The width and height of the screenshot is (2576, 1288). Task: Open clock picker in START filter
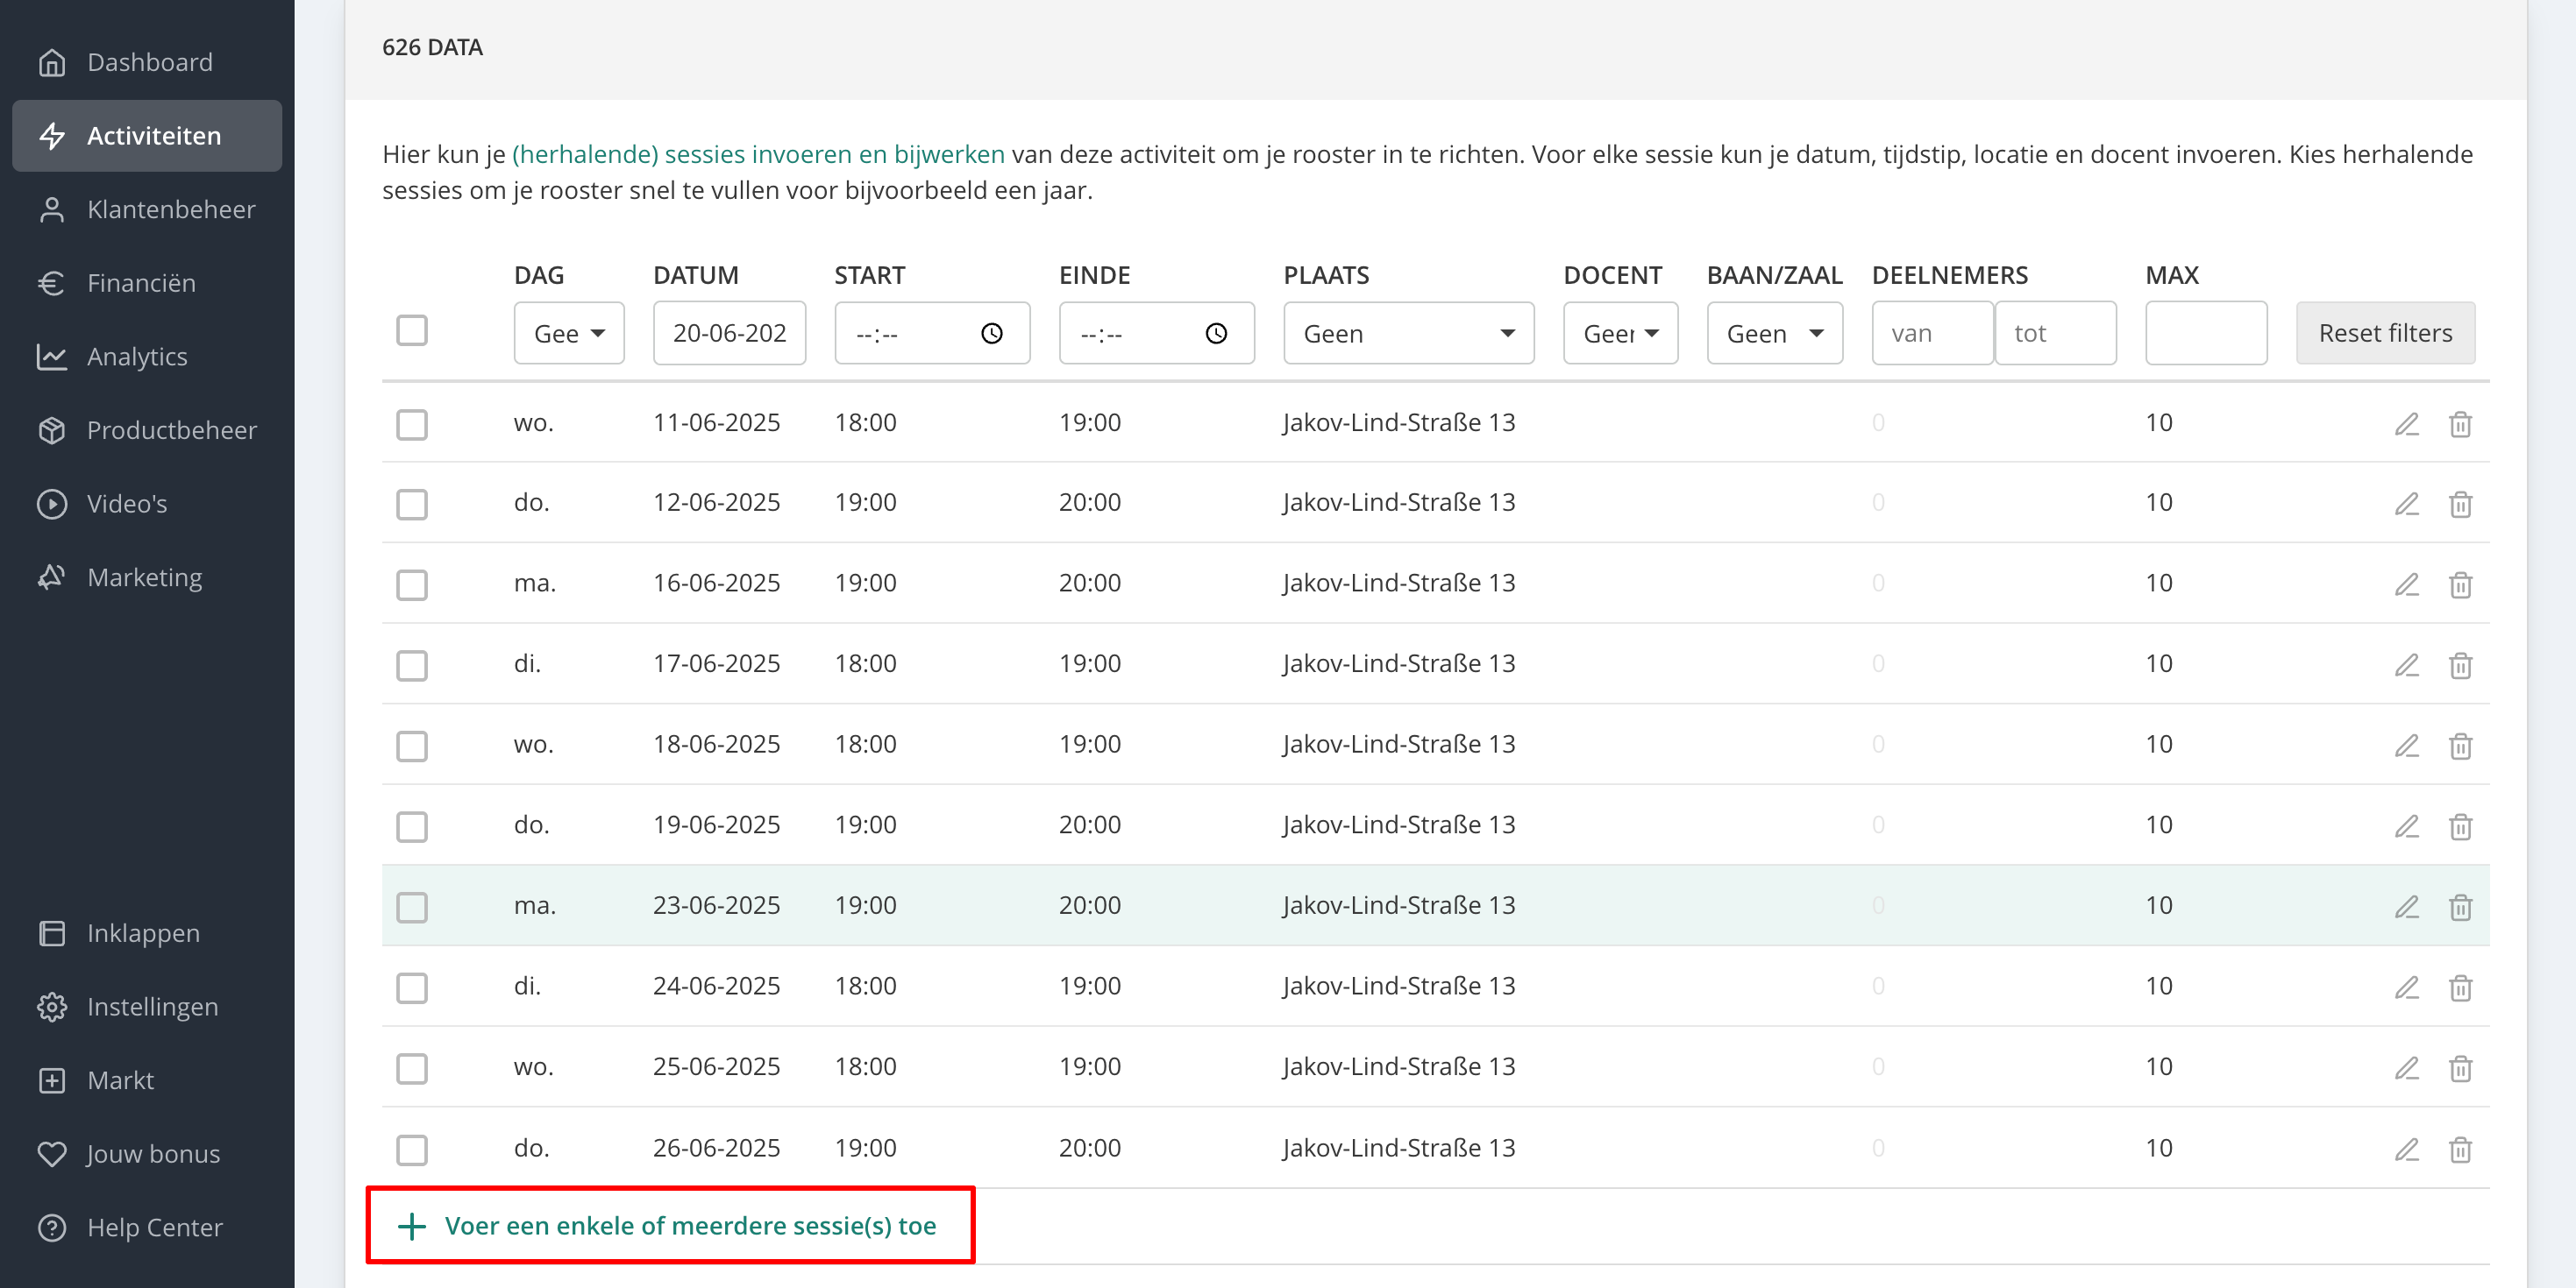[x=991, y=334]
